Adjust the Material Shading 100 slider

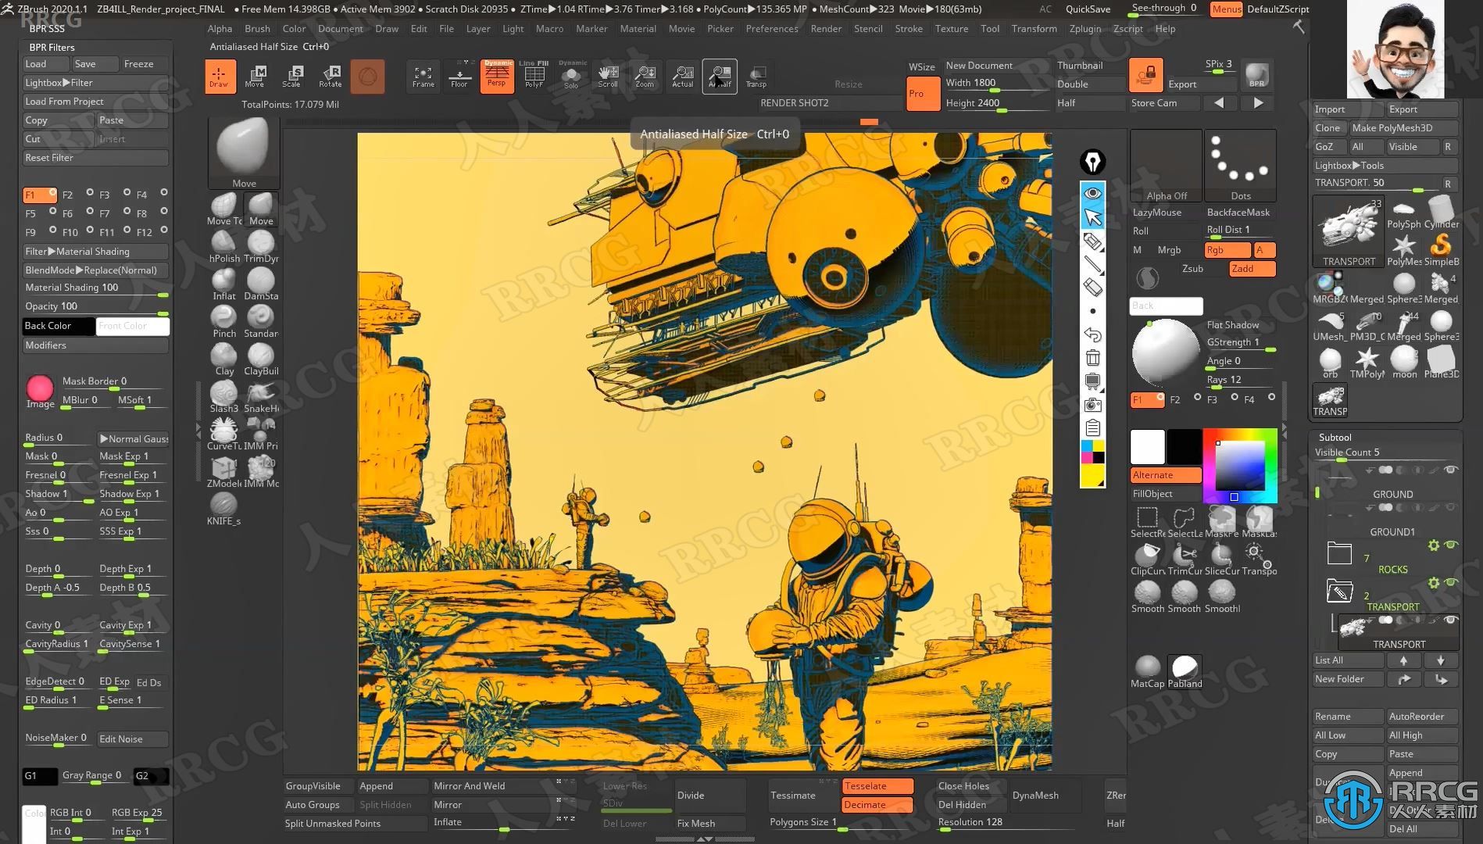pyautogui.click(x=95, y=288)
